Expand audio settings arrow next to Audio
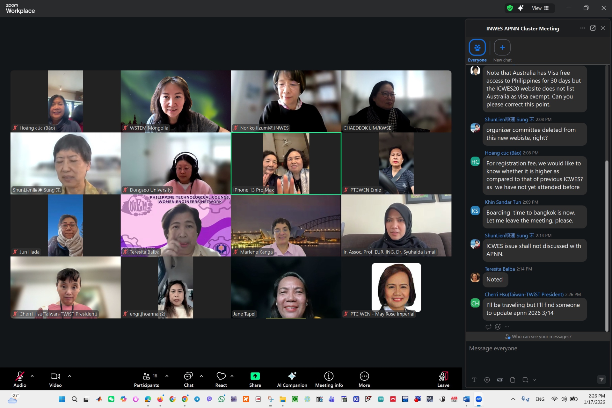Image resolution: width=612 pixels, height=408 pixels. [32, 376]
